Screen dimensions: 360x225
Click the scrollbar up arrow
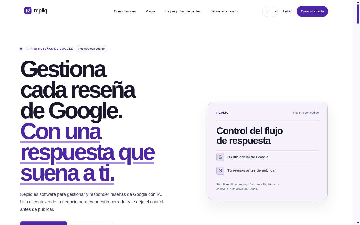358,2
